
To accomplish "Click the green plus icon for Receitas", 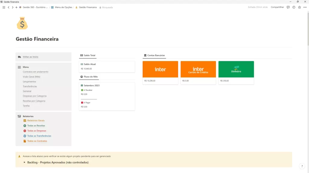I will [x=25, y=126].
